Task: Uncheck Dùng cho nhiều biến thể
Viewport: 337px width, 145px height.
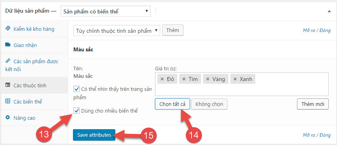Action: [x=76, y=111]
